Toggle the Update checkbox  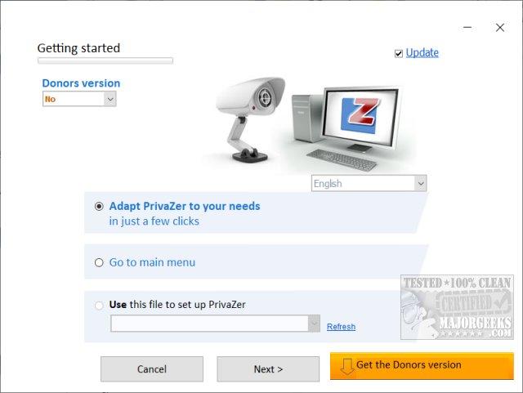(x=399, y=53)
